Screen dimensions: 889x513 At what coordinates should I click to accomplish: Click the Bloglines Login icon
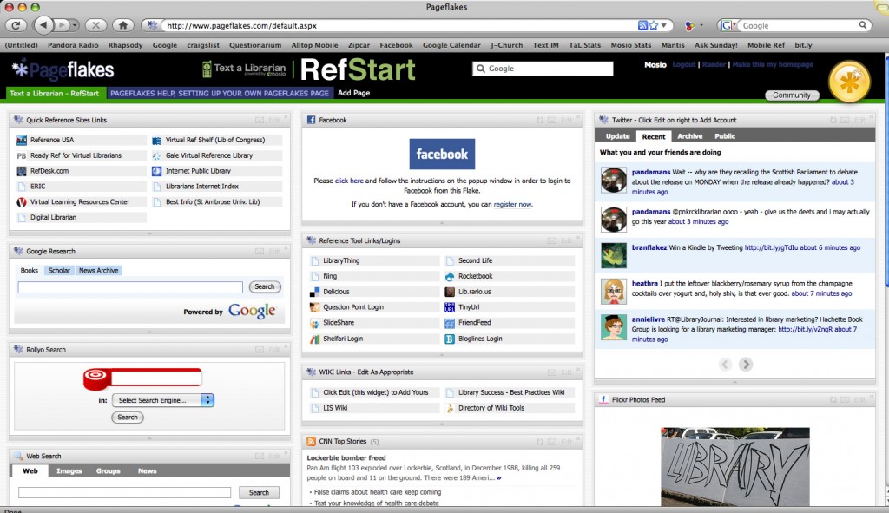click(450, 339)
